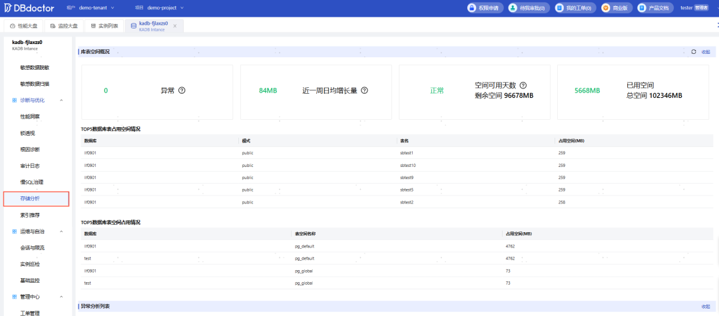Screen dimensions: 719x316
Task: Click the 管理中心 grid icon
Action: coord(14,297)
